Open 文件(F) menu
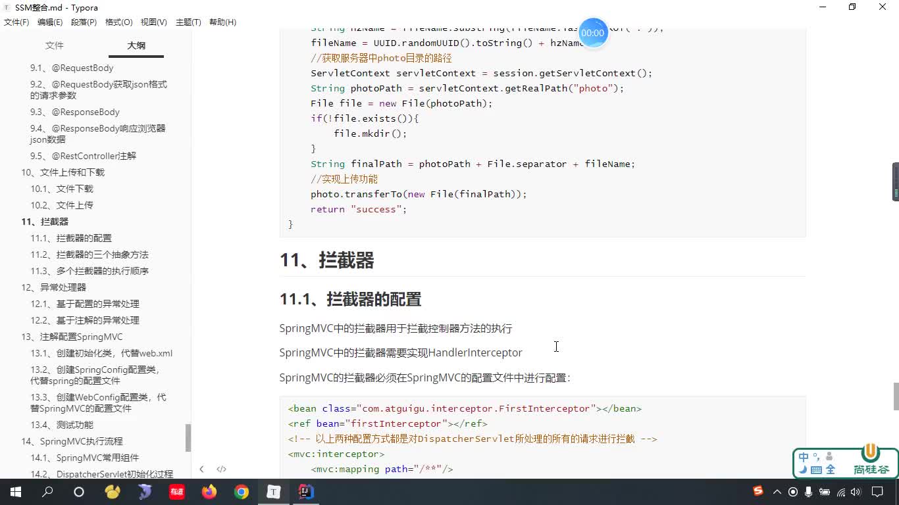 (x=16, y=22)
